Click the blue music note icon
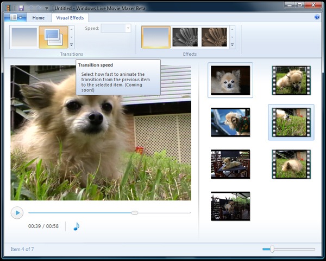This screenshot has height=261, width=326. click(x=76, y=226)
